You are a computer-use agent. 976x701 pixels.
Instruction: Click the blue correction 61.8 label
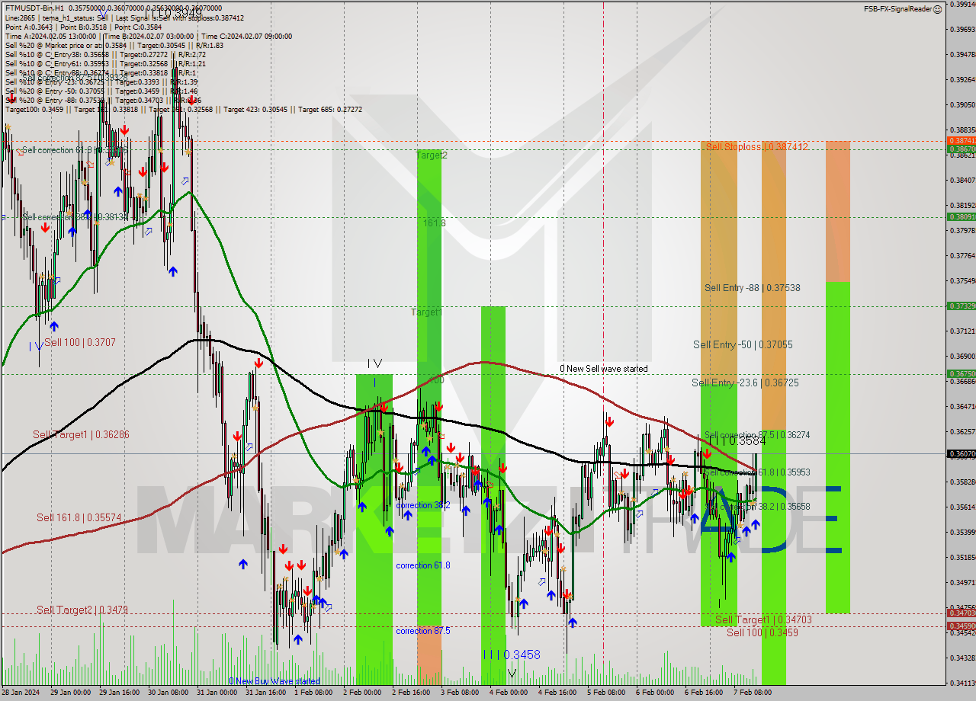[x=422, y=565]
